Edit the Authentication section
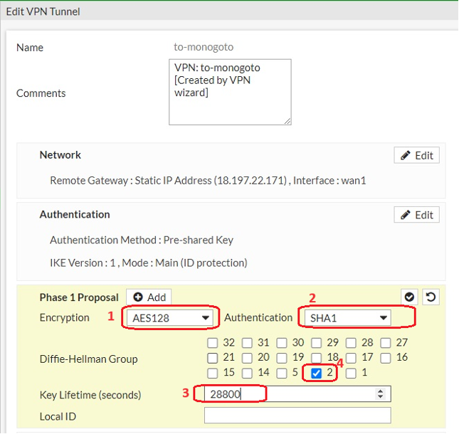 416,215
